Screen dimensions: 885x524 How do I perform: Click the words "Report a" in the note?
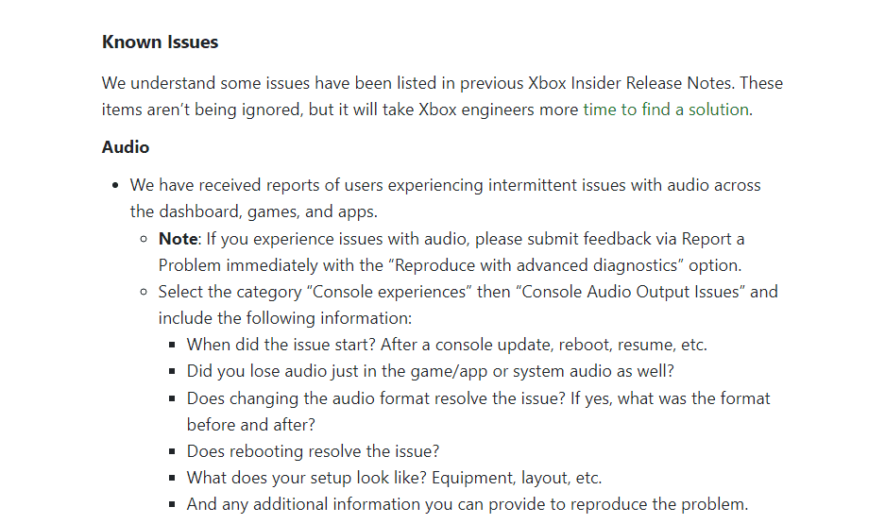point(713,239)
